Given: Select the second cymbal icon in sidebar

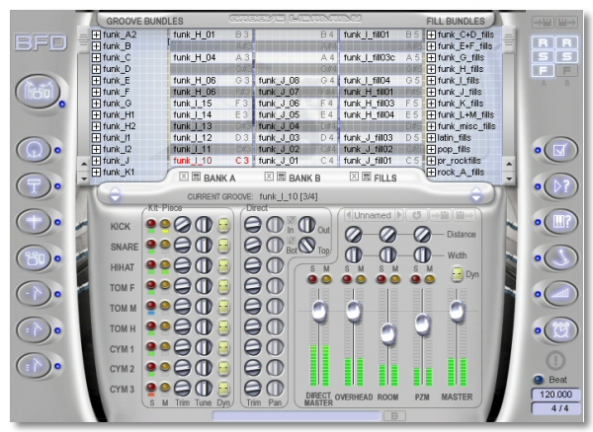Looking at the screenshot, I should point(34,330).
